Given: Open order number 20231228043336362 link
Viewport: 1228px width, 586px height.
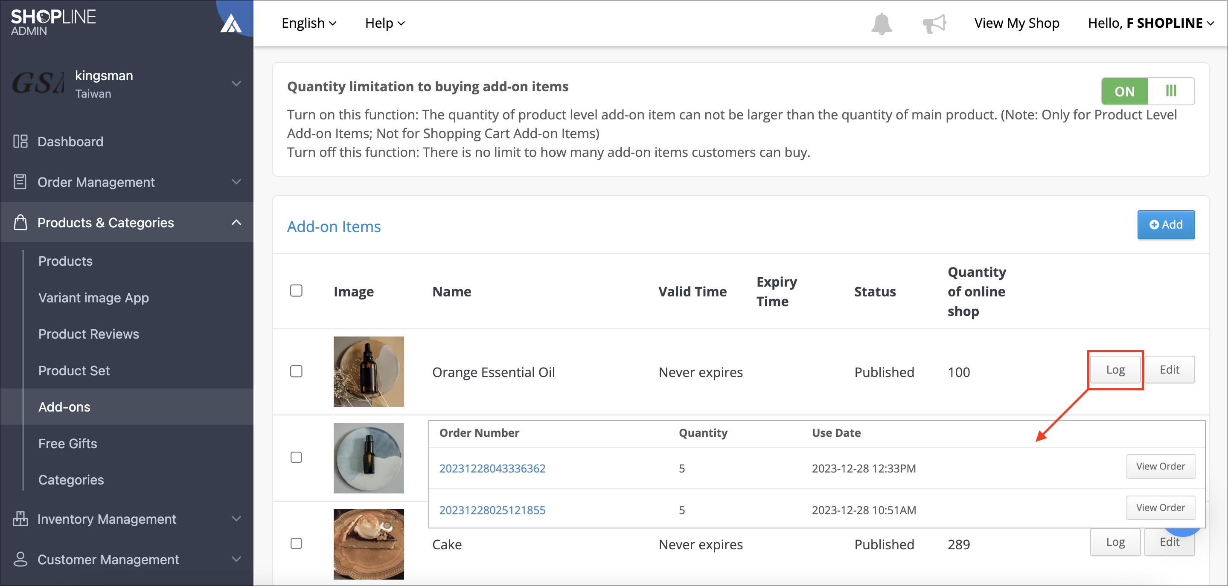Looking at the screenshot, I should tap(492, 468).
